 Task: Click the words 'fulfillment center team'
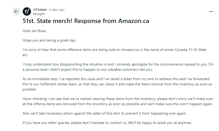(x=58, y=84)
